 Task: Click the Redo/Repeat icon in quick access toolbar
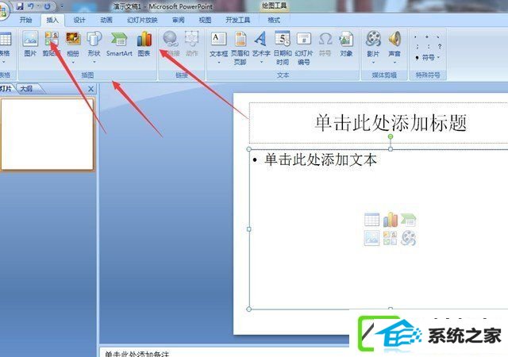pos(48,6)
